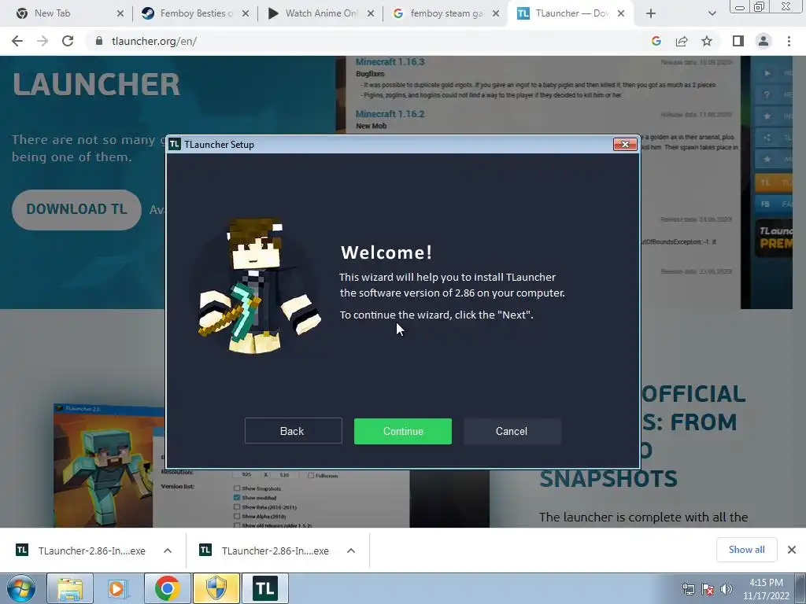This screenshot has width=806, height=604.
Task: Expand options chevron for second TLauncher download
Action: pyautogui.click(x=351, y=551)
